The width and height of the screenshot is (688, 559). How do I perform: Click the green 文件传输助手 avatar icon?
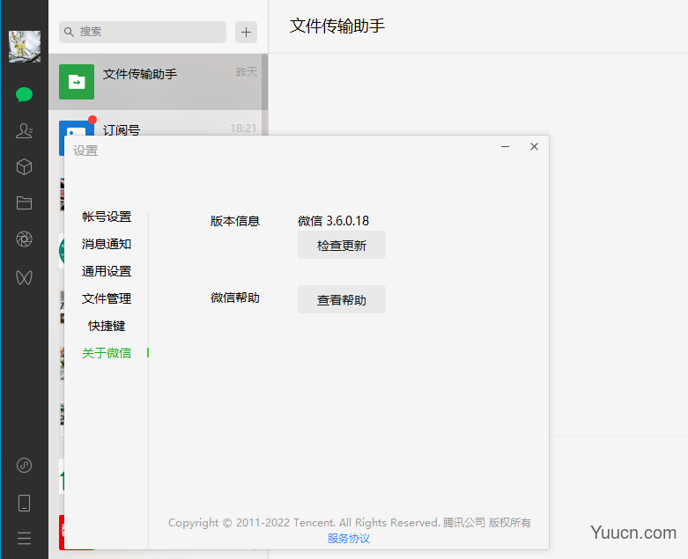coord(77,82)
